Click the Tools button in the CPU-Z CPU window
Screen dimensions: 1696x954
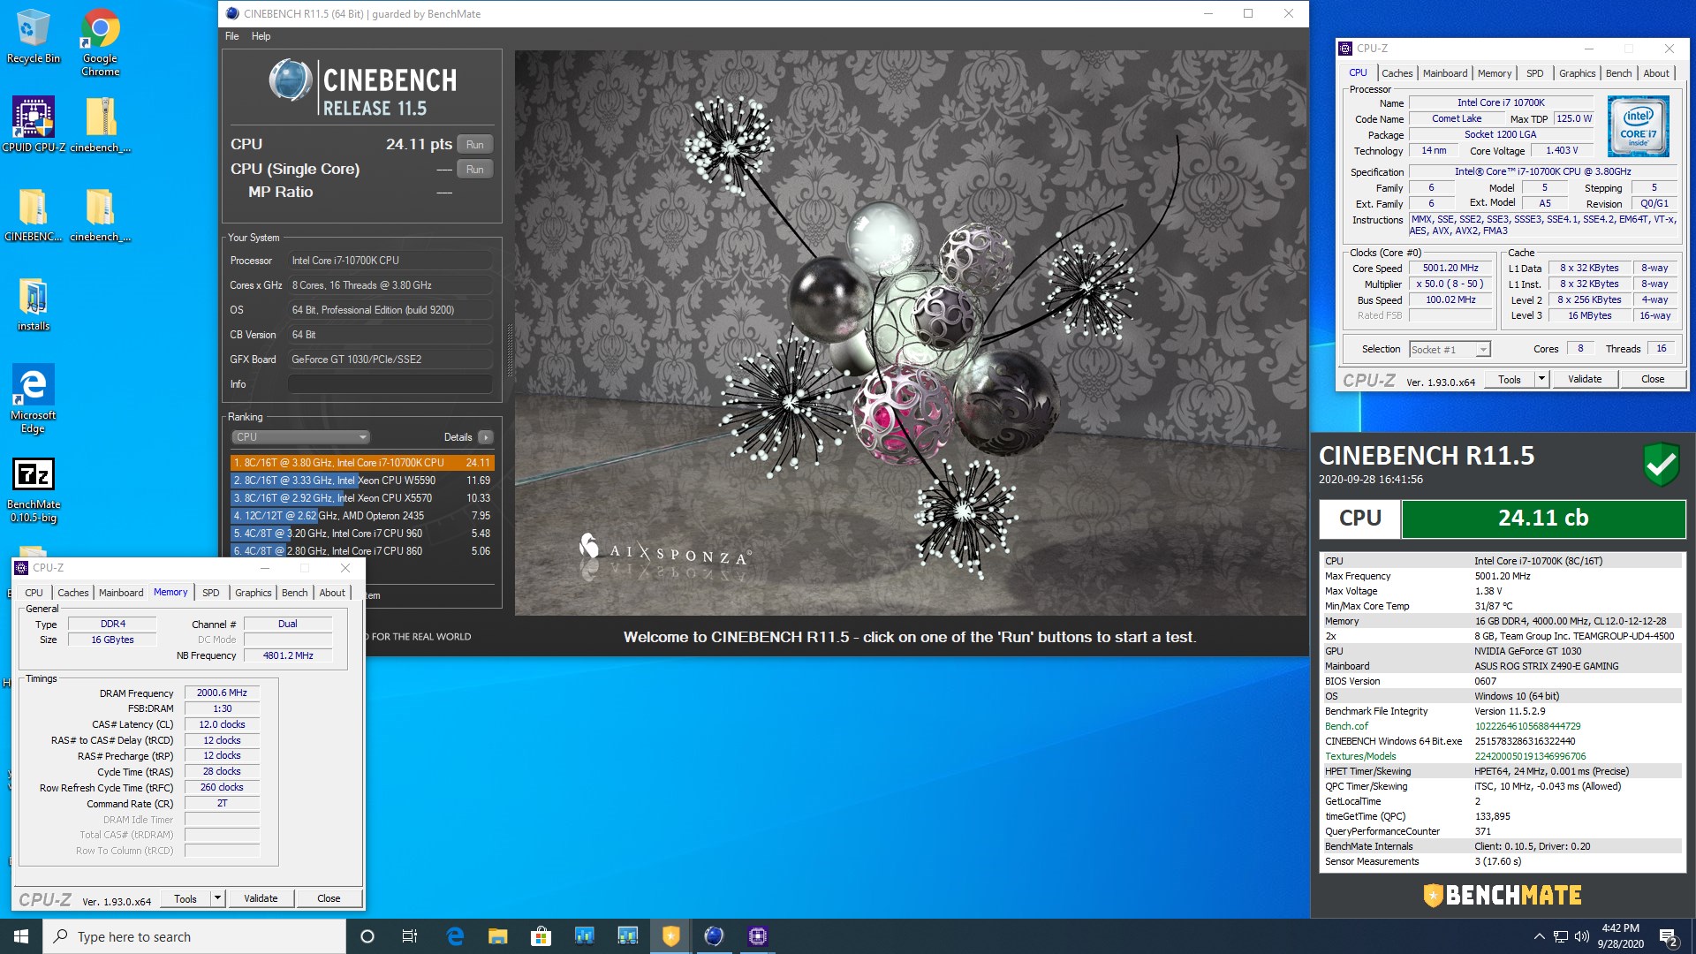pos(1510,379)
